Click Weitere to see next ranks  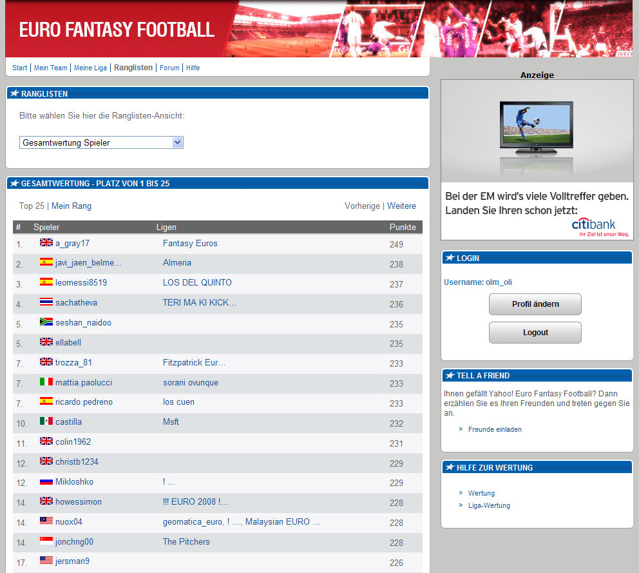point(401,206)
